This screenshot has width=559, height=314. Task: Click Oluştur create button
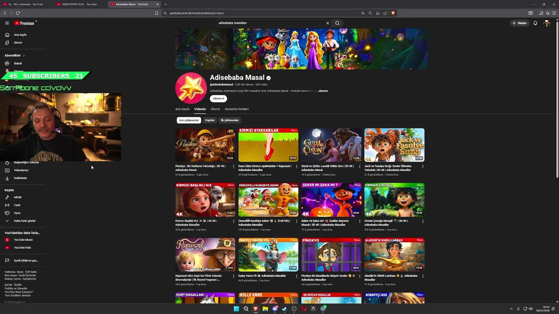(x=520, y=23)
